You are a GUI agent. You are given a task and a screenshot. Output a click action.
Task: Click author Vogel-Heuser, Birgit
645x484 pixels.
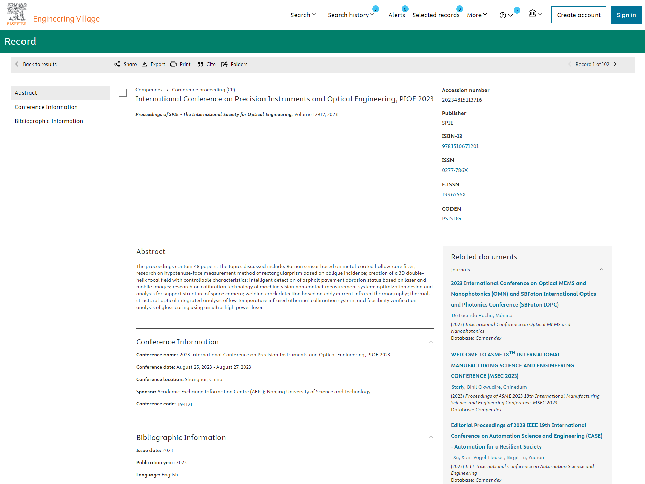pos(496,458)
